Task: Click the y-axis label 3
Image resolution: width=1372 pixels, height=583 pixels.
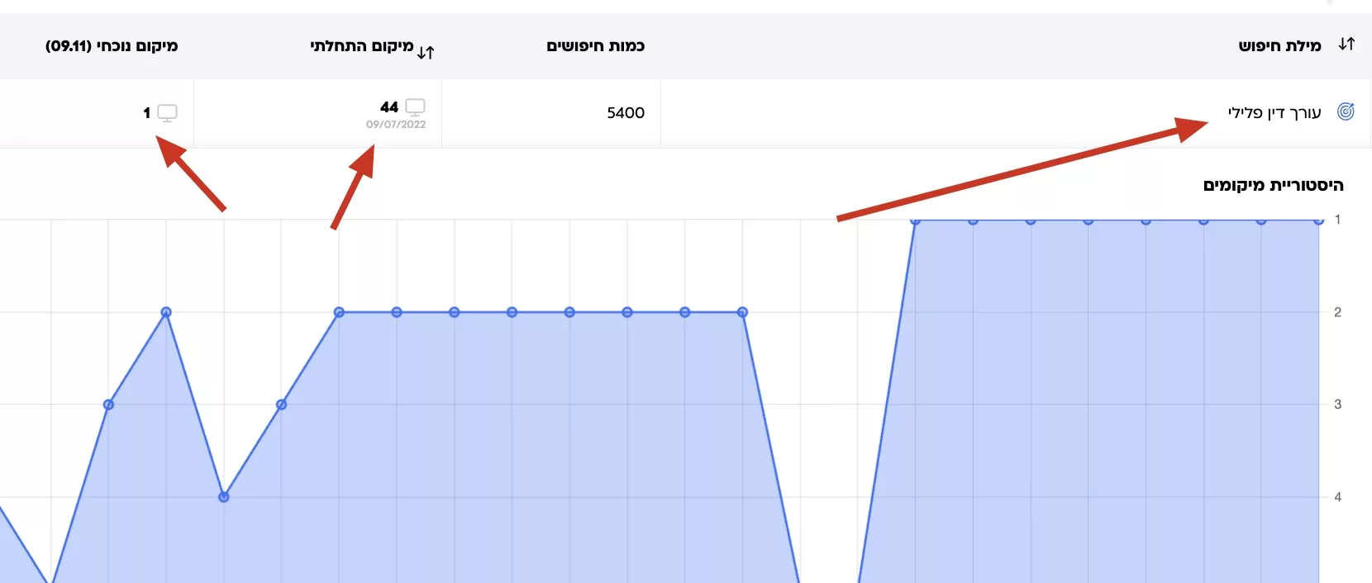Action: pyautogui.click(x=1337, y=405)
